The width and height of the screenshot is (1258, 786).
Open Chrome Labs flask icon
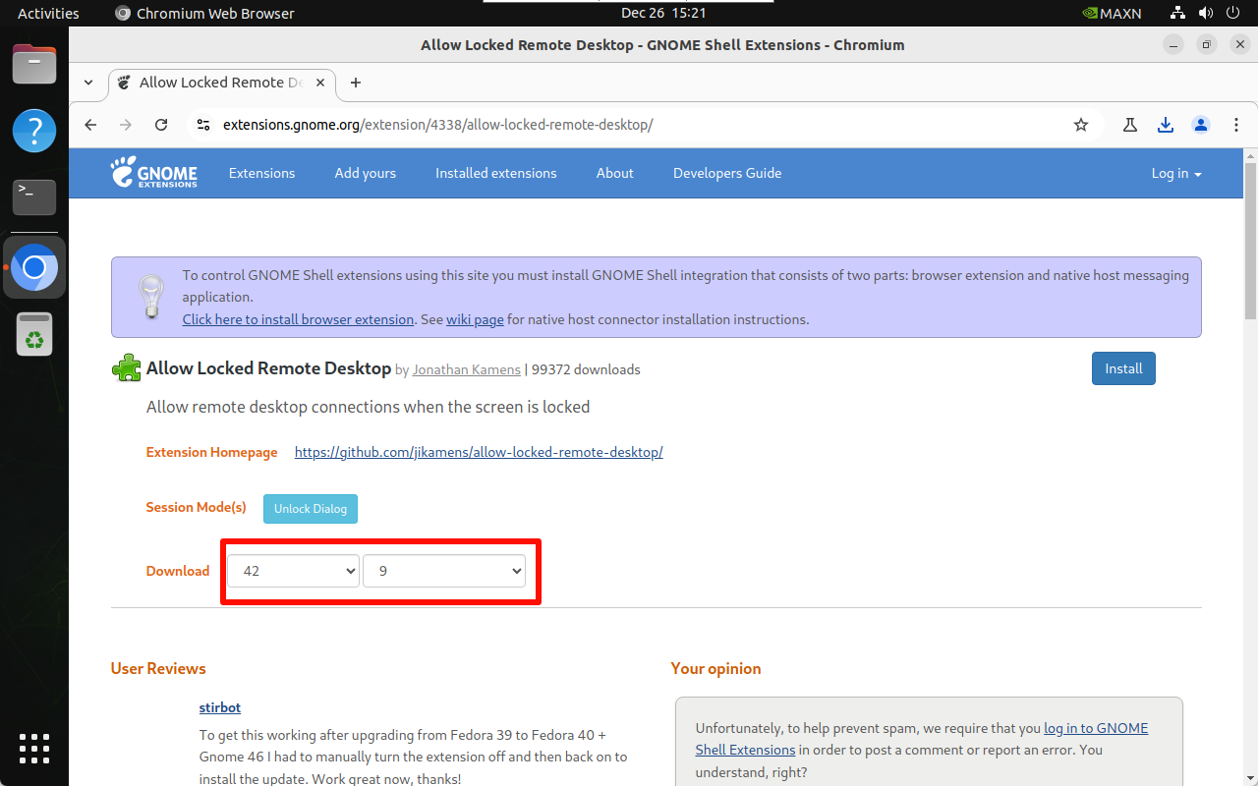(1129, 125)
